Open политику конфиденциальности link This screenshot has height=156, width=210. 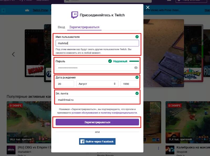[119, 113]
